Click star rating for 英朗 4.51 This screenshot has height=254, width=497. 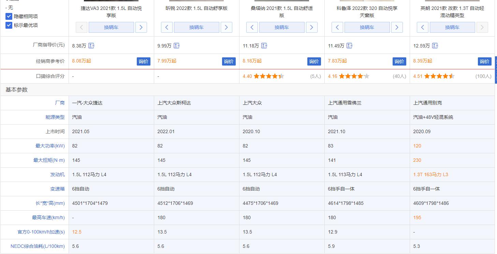coord(439,76)
